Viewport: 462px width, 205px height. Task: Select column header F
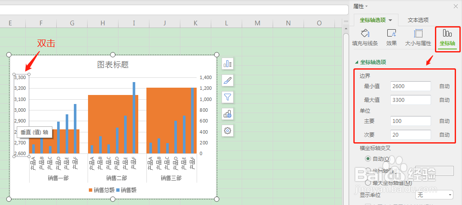41,23
